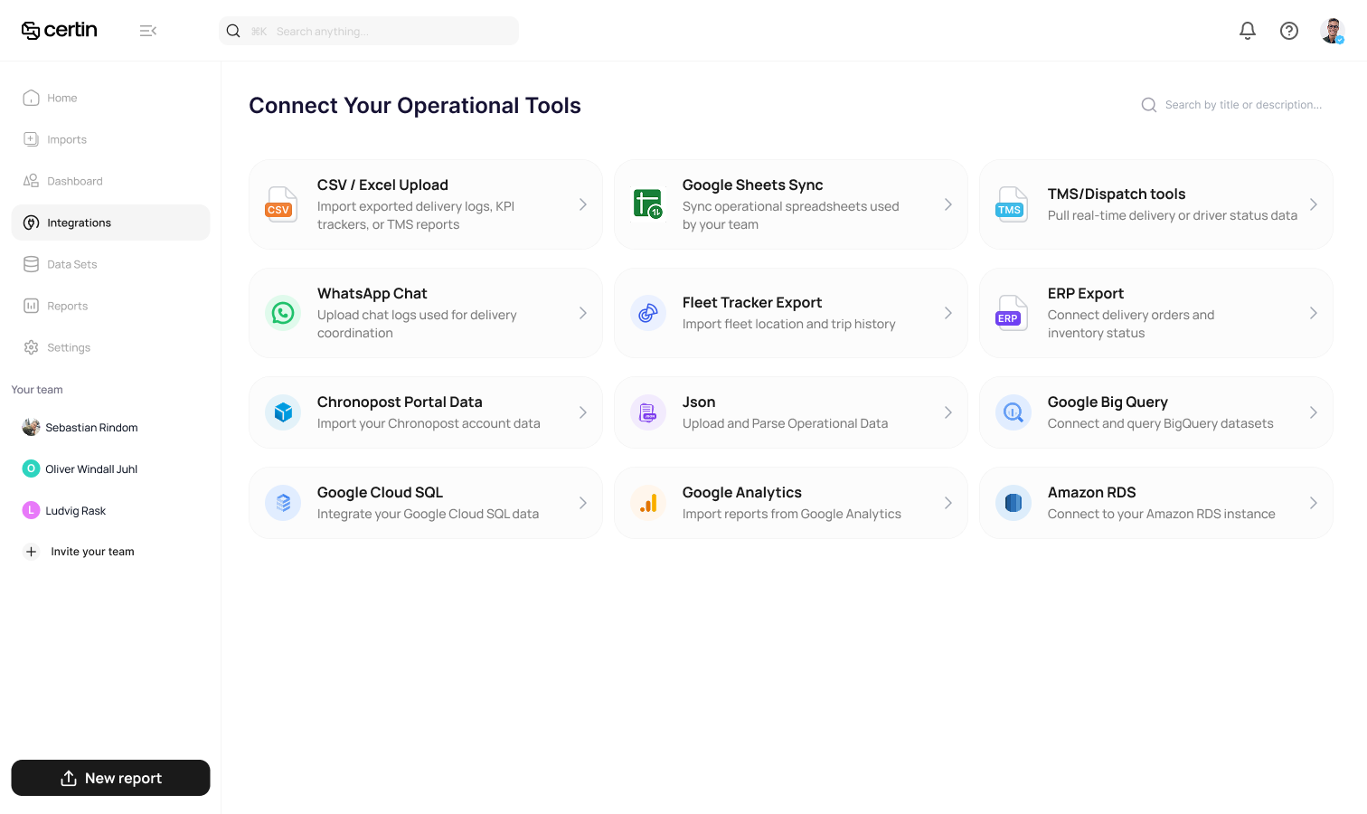Viewport: 1367px width, 814px height.
Task: Focus the Search by title or description field
Action: (x=1243, y=105)
